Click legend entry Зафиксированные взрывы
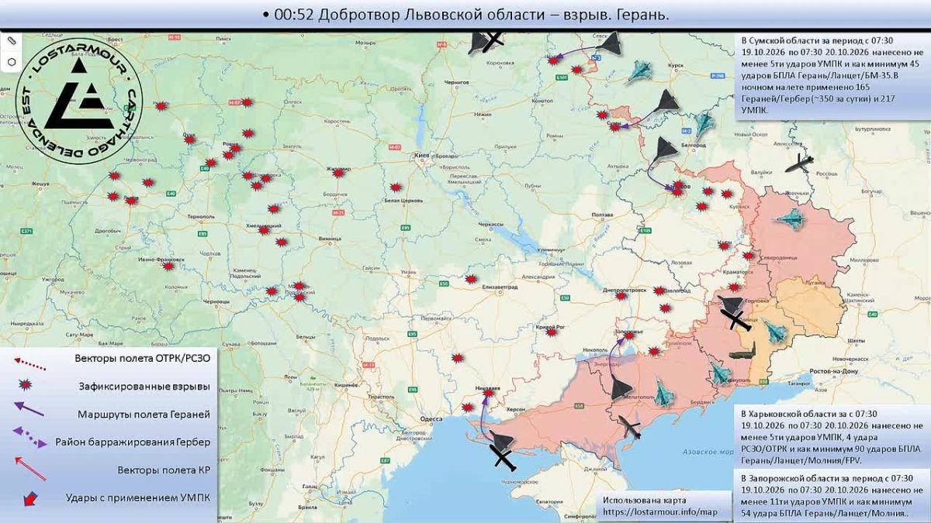931x523 pixels. (144, 386)
